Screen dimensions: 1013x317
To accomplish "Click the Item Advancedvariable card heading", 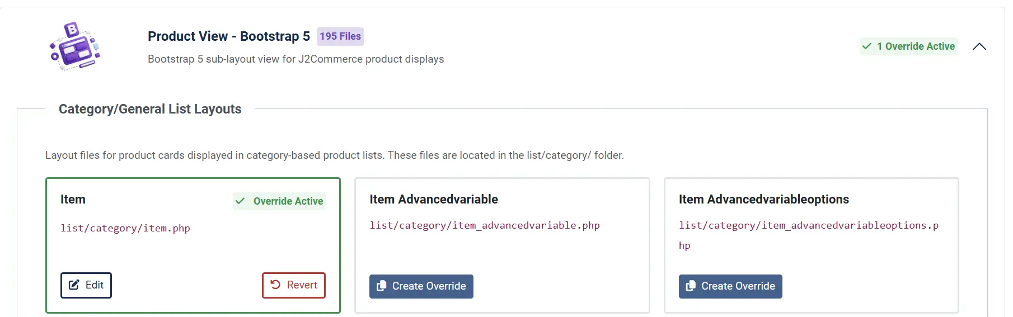I will click(x=434, y=200).
